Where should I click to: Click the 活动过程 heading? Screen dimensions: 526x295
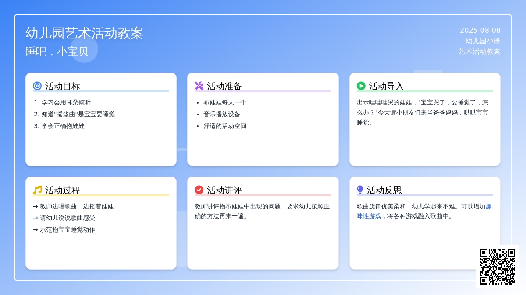point(63,190)
